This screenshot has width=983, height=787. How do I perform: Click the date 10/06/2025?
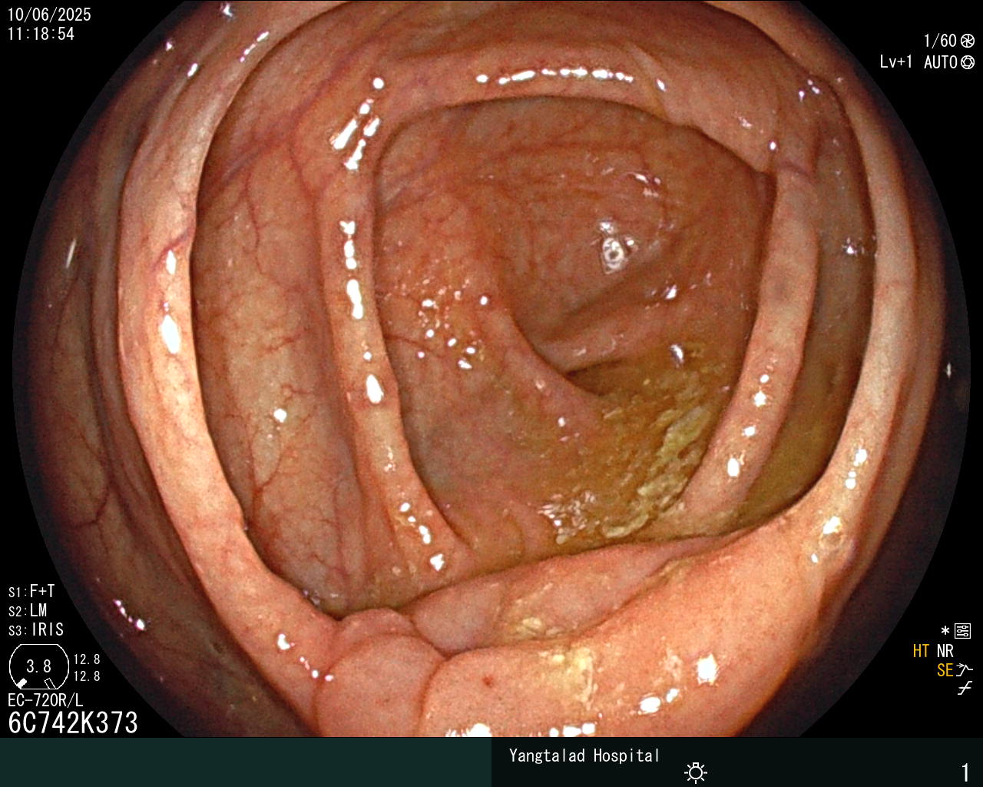pos(49,15)
